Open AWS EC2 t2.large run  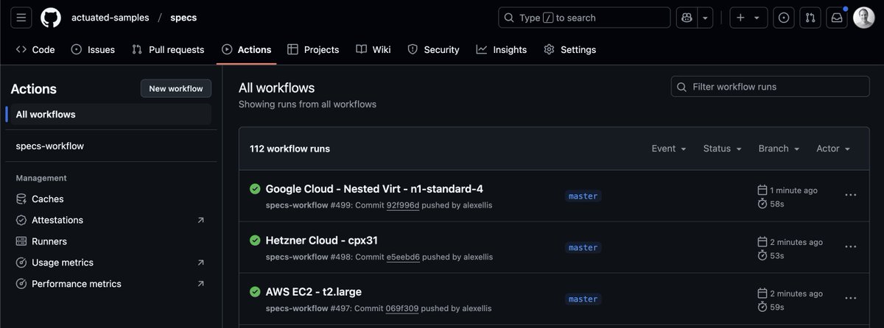[x=313, y=292]
